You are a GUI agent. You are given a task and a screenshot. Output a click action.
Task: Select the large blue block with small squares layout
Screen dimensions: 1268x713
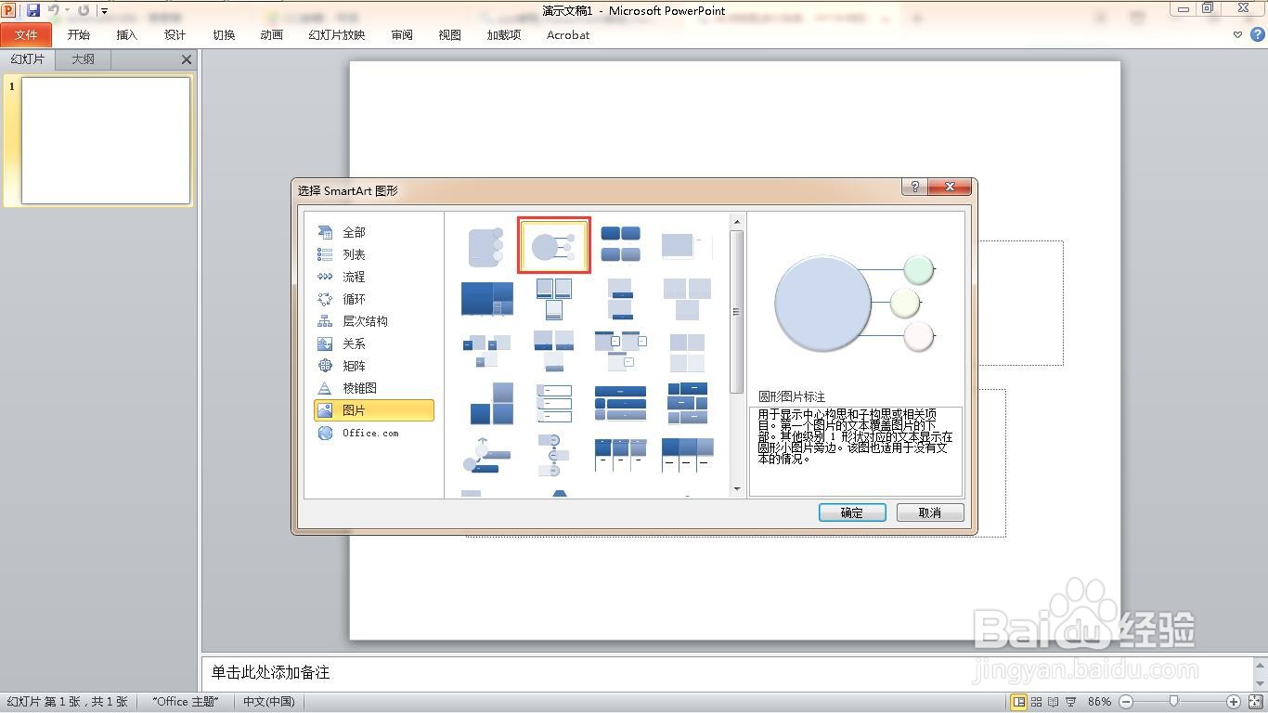[486, 299]
